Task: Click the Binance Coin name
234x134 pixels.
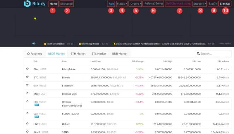Action: (x=69, y=94)
